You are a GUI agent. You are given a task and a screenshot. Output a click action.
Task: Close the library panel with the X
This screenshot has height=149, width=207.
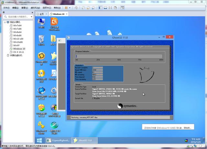(x=32, y=13)
